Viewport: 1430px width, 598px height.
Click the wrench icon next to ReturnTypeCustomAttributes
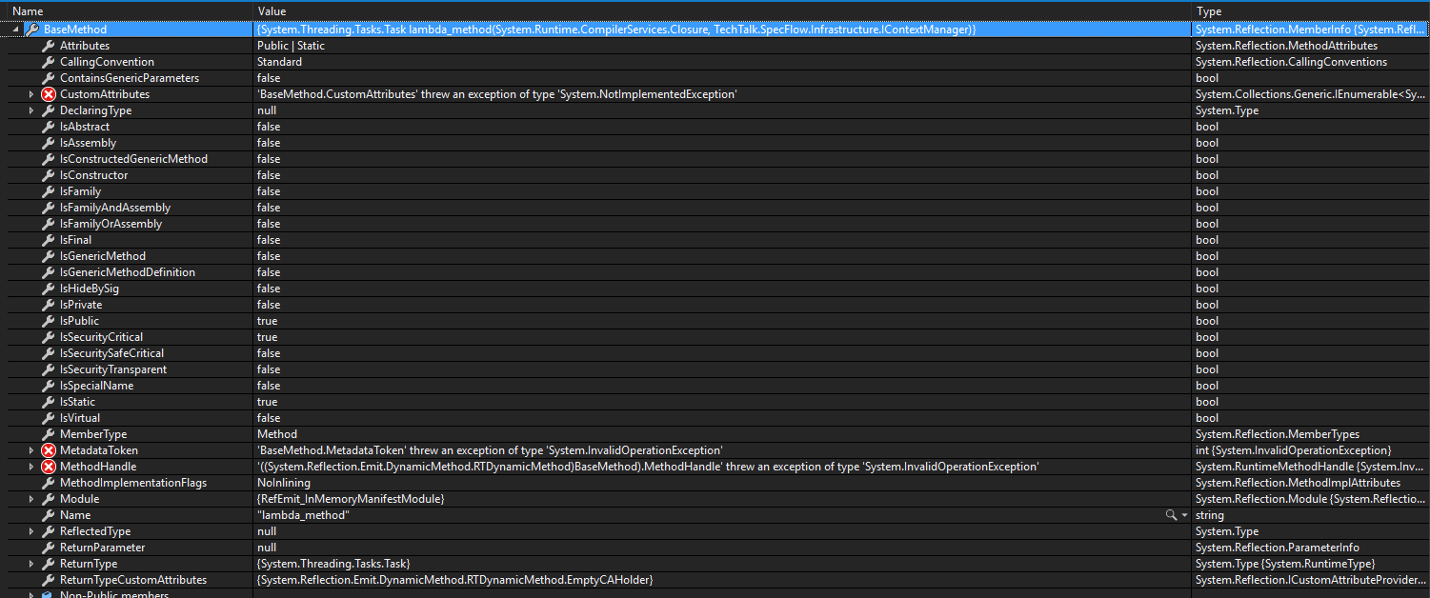point(48,580)
